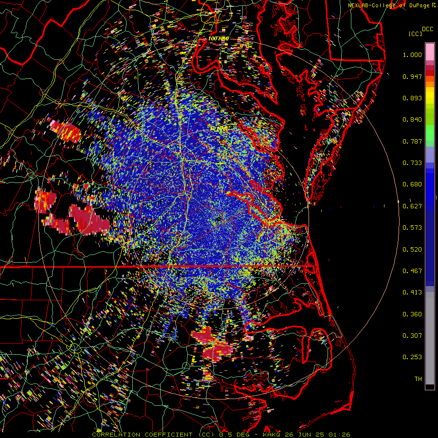
Task: Select the 0.467 legend value
Action: coord(412,271)
